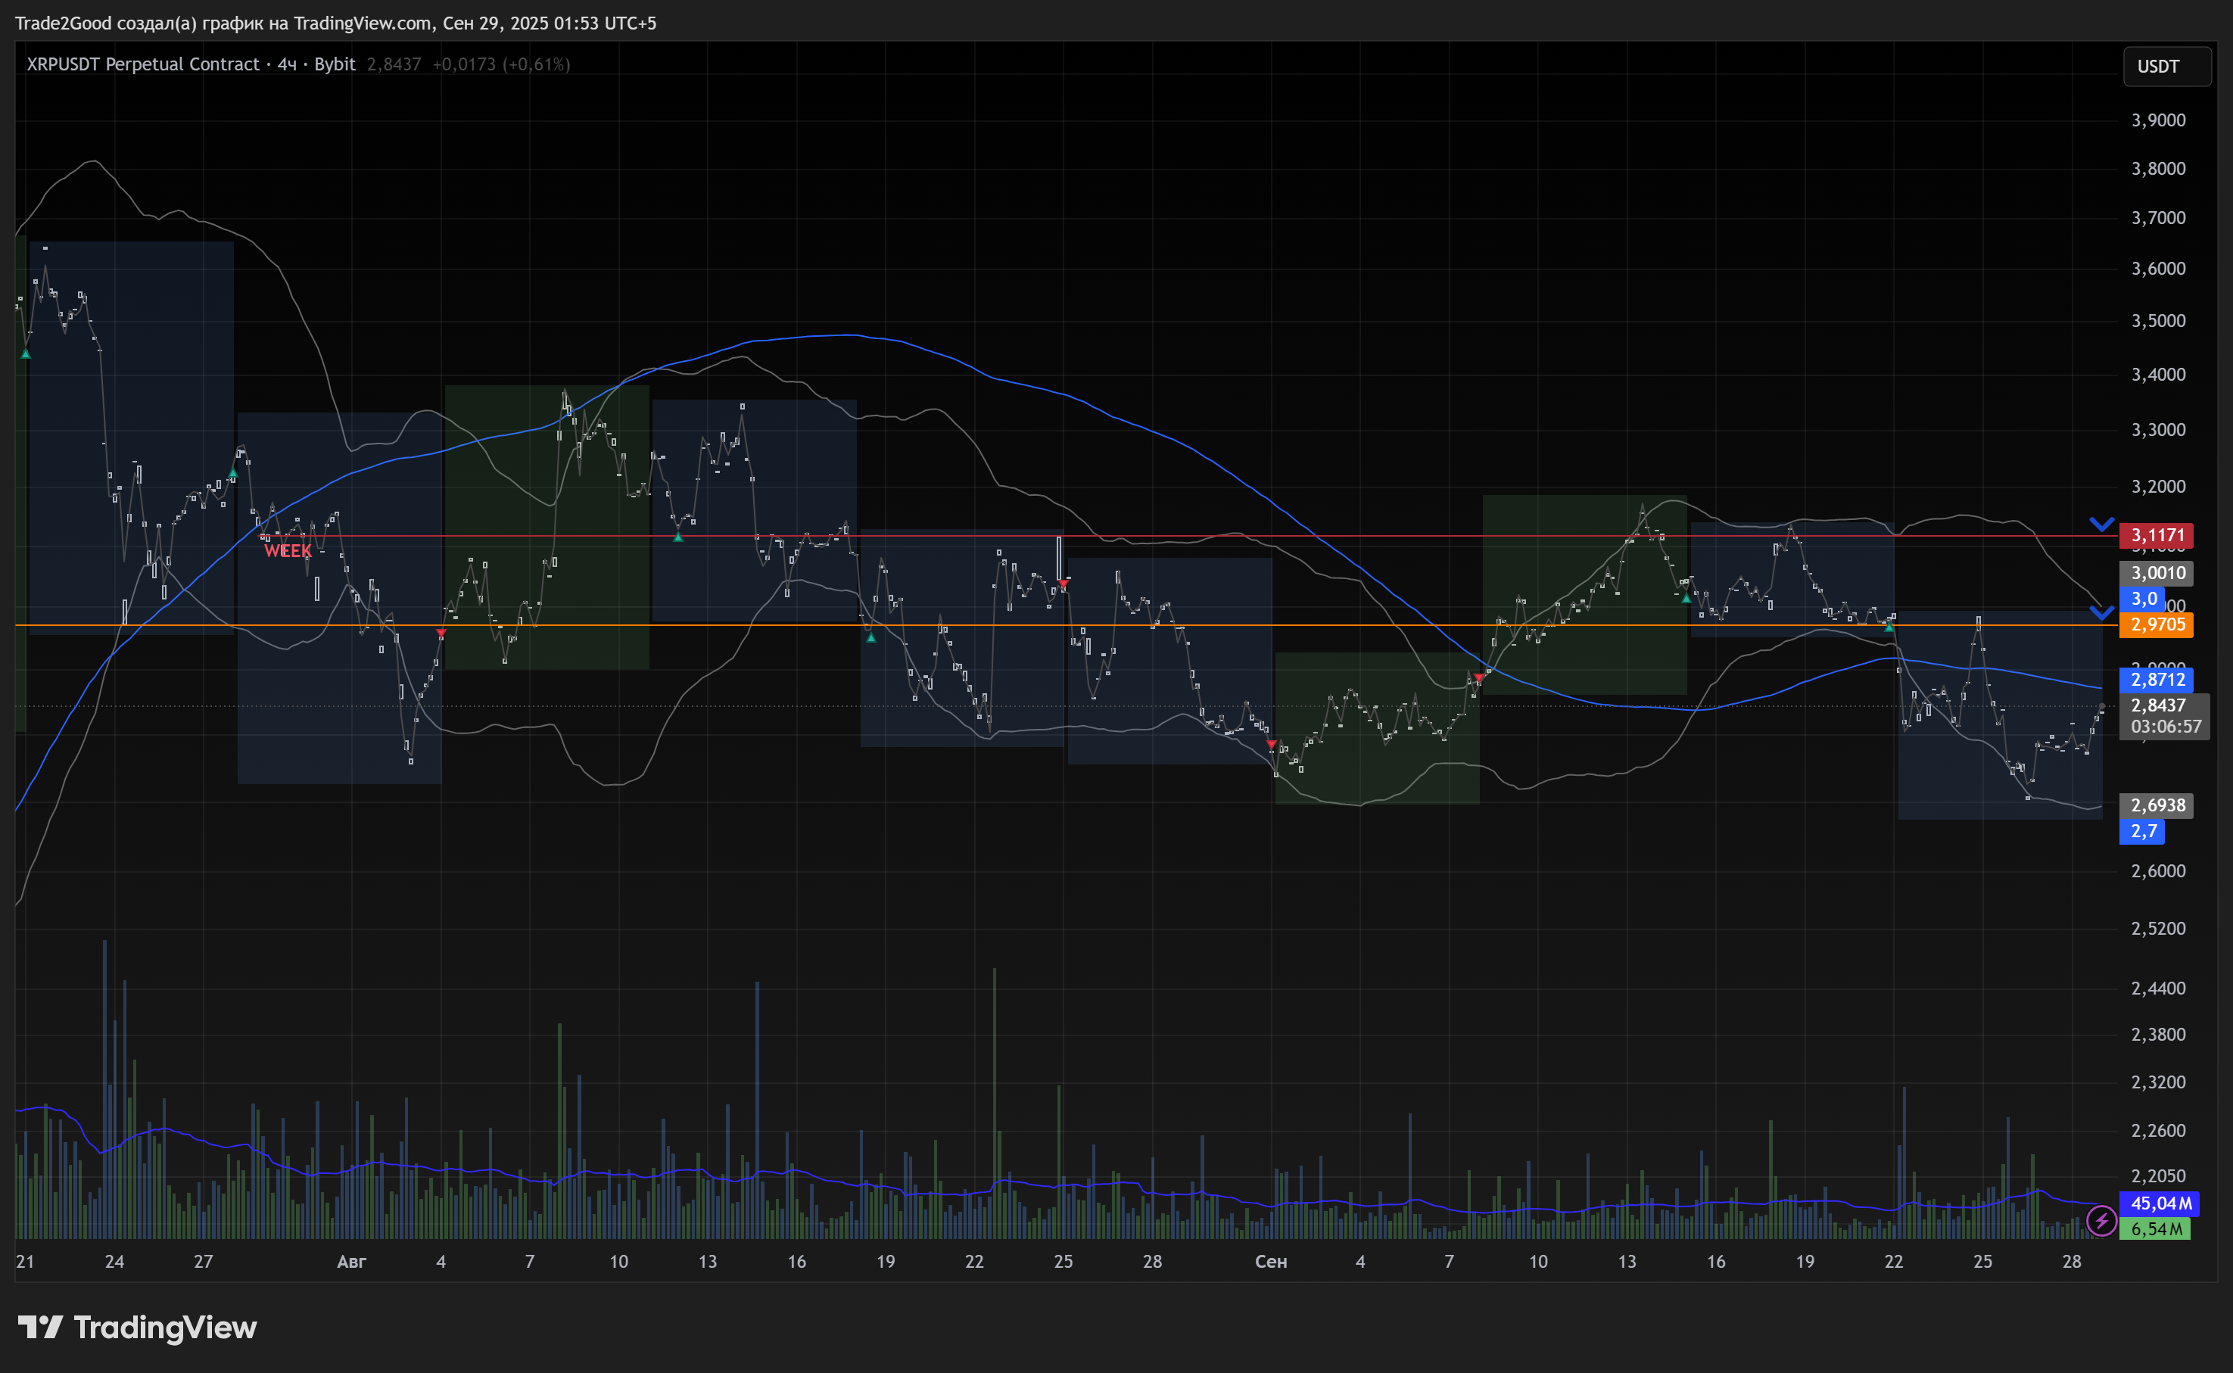Image resolution: width=2233 pixels, height=1373 pixels.
Task: Click the green 6,54M volume label
Action: click(2155, 1228)
